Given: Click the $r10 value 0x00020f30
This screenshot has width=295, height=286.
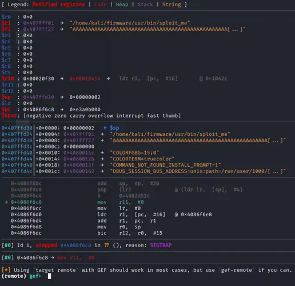Looking at the screenshot, I should (x=38, y=78).
